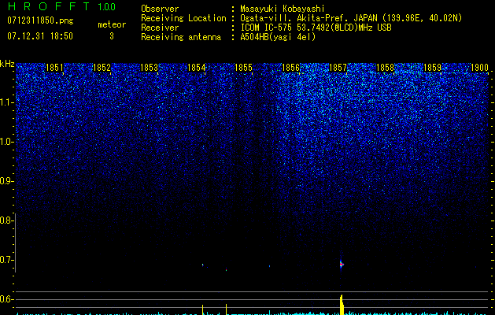Image resolution: width=495 pixels, height=315 pixels.
Task: Click the A504HB(yagi 4el) antenna text
Action: pyautogui.click(x=278, y=37)
